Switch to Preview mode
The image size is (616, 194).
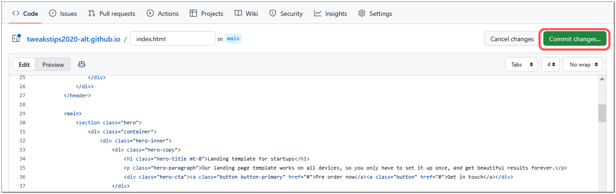(53, 65)
